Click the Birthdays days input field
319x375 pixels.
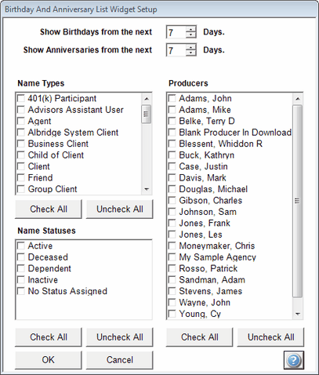tap(176, 32)
